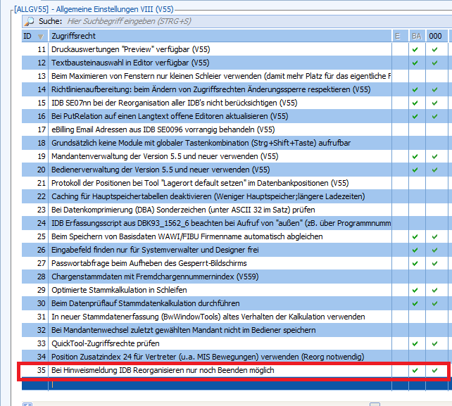This screenshot has height=406, width=452.
Task: Toggle BA checkmark for row 11 Druckauswertungen
Action: click(x=415, y=50)
